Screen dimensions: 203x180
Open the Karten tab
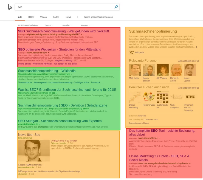[56, 17]
